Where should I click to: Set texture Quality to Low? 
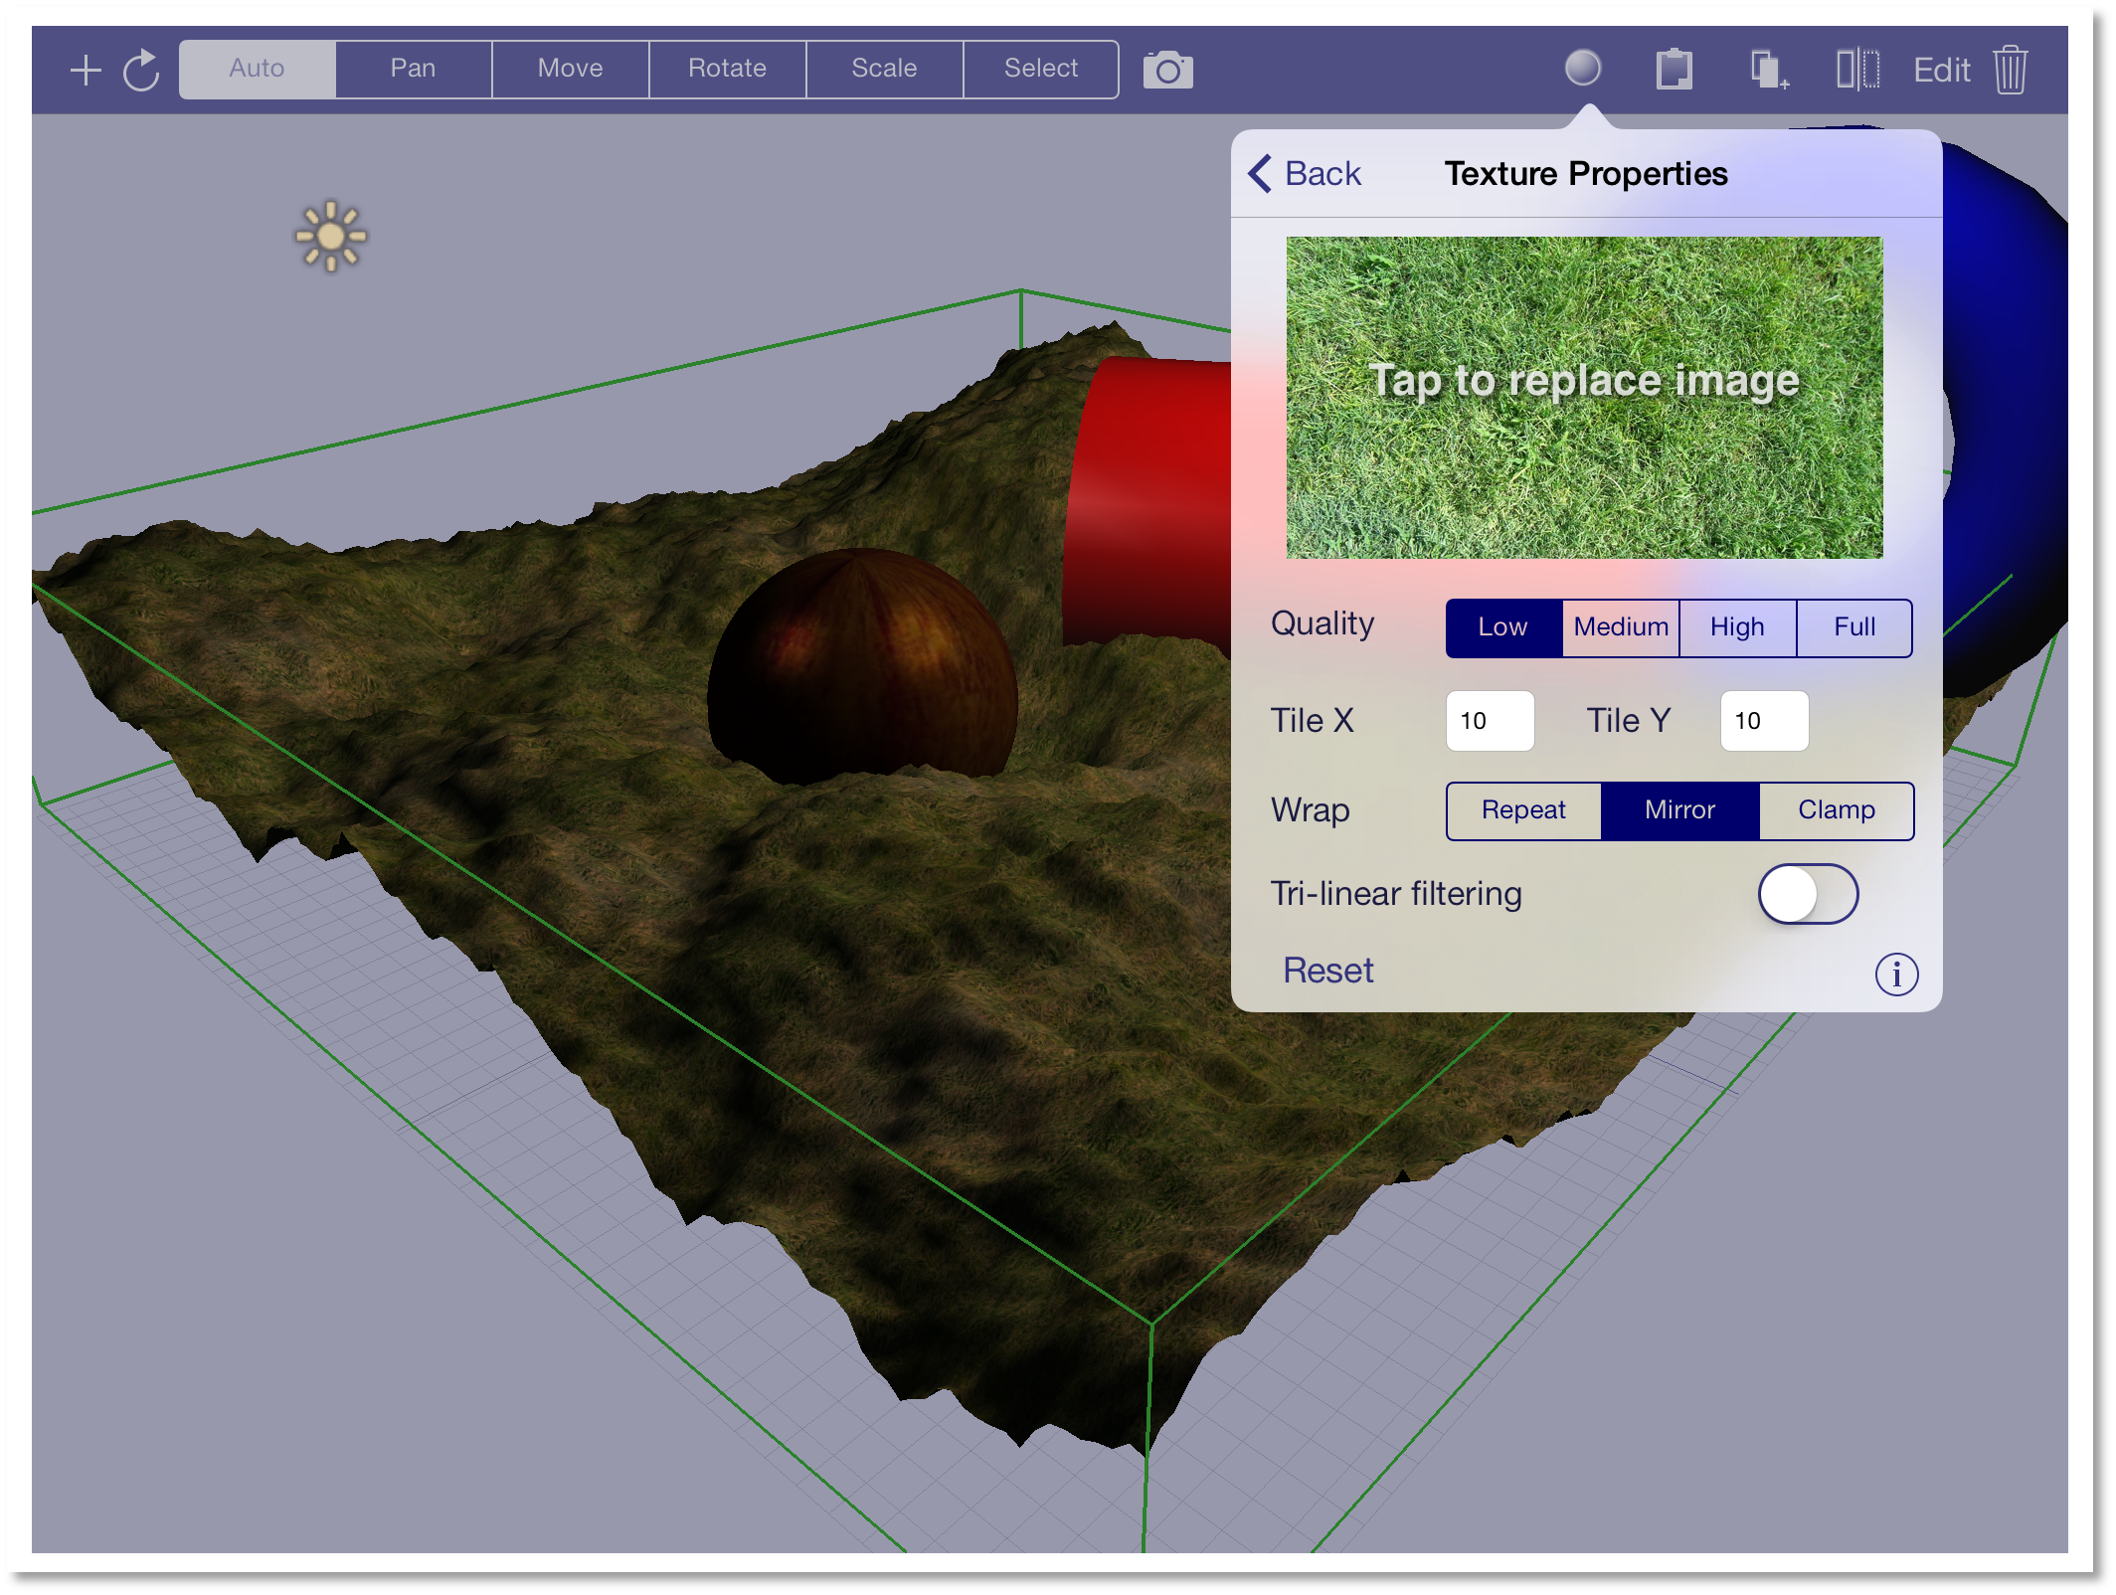tap(1503, 627)
